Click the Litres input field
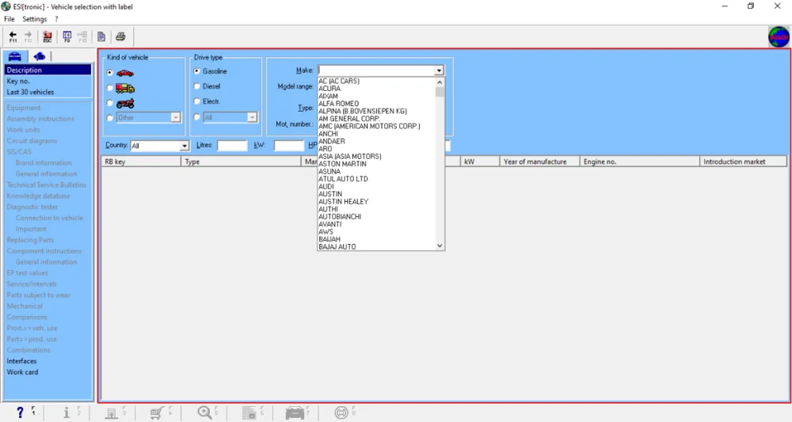792x422 pixels. 232,146
